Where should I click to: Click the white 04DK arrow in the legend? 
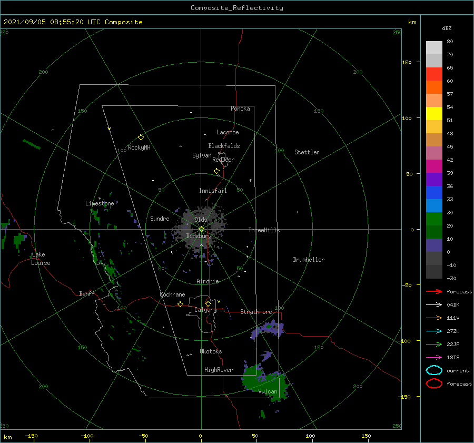(434, 304)
